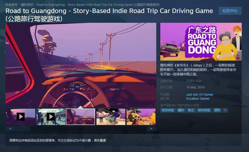
Task: Select the market characters screenshot thumbnail
Action: 141,117
